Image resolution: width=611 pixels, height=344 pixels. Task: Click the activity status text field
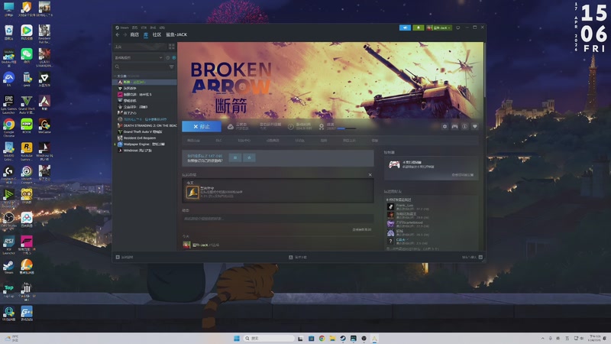[x=278, y=219]
